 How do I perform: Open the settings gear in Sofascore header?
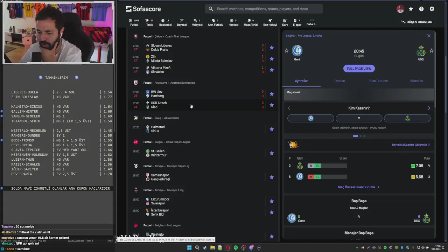[432, 9]
